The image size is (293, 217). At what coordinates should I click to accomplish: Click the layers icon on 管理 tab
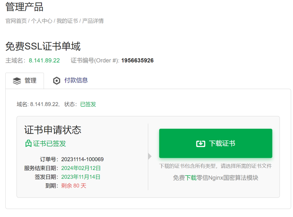[17, 81]
